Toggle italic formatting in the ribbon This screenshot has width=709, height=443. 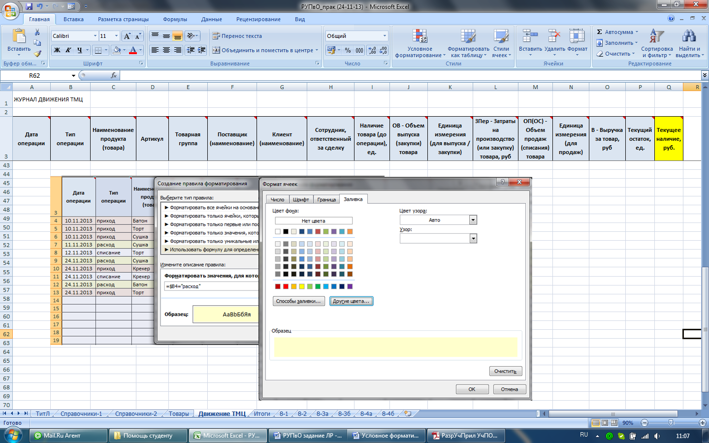click(68, 50)
